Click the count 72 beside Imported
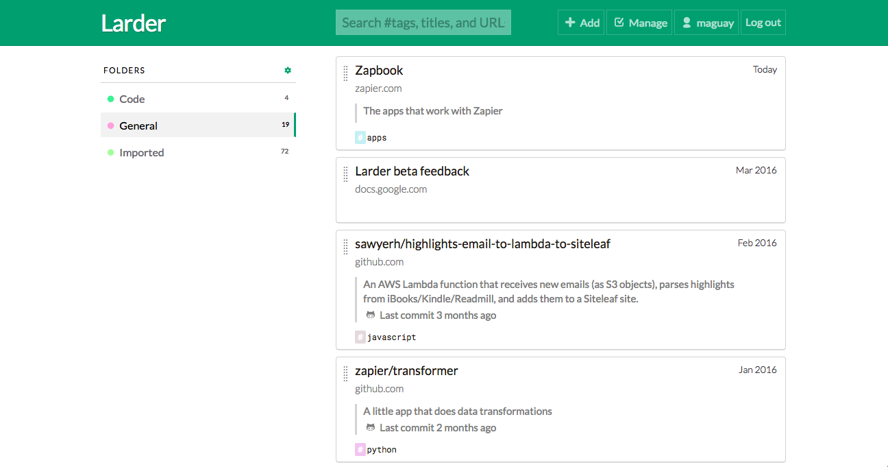888x467 pixels. coord(285,151)
